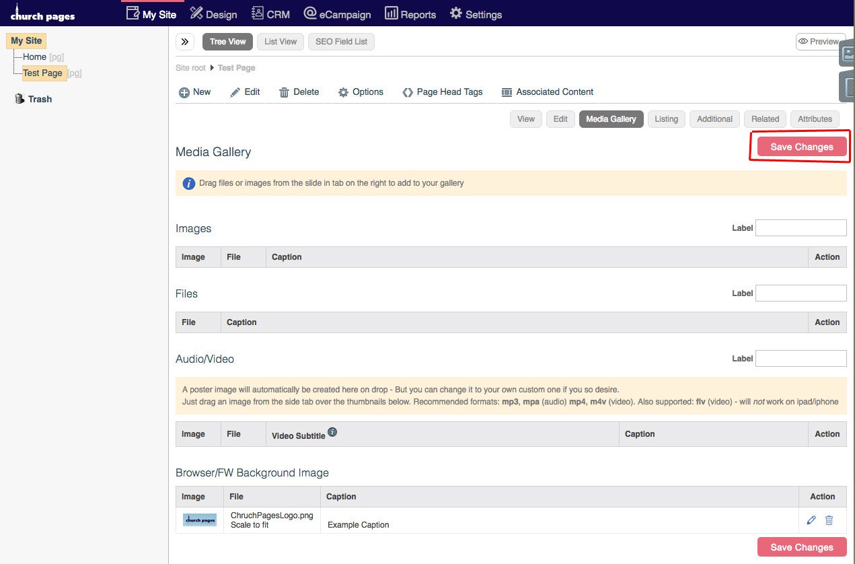Click the Video Subtitle info icon
This screenshot has width=855, height=564.
coord(332,432)
